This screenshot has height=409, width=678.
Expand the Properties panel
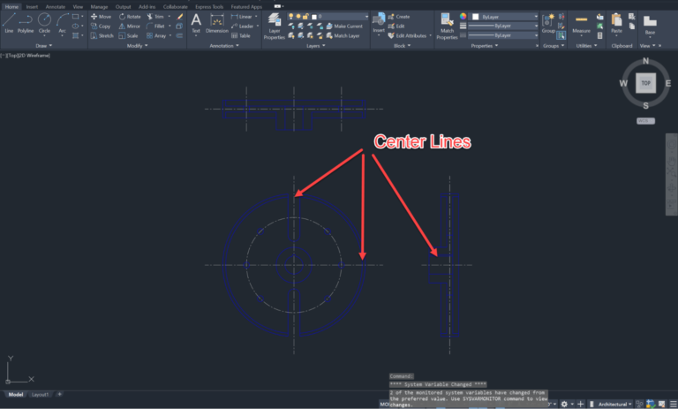point(485,45)
